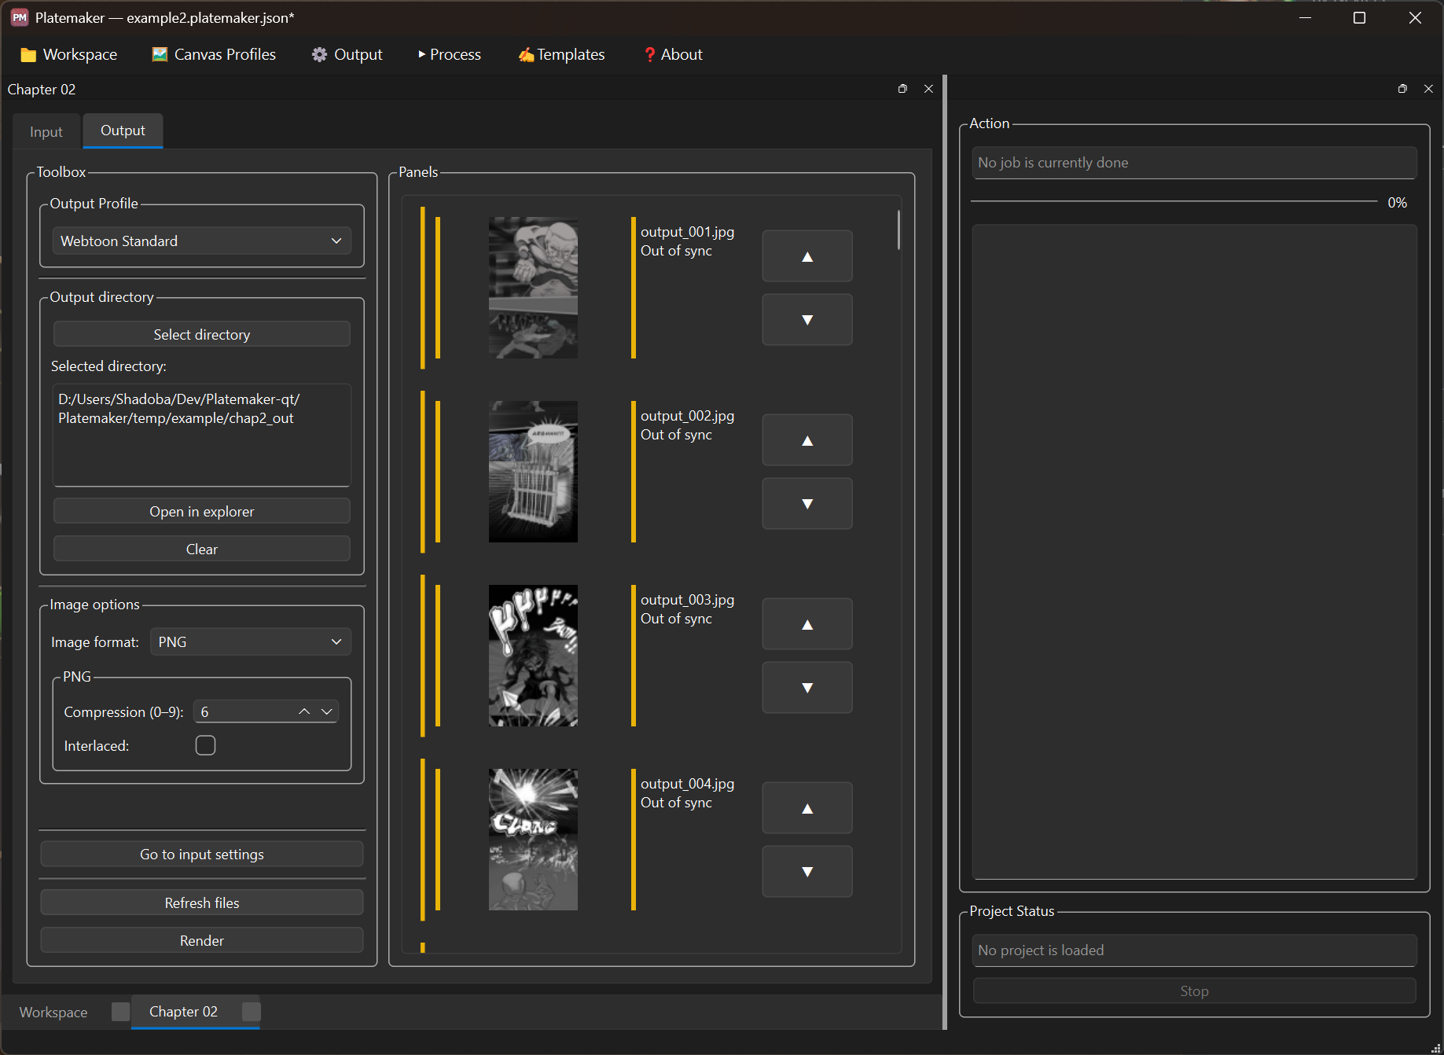The height and width of the screenshot is (1055, 1444).
Task: Click the Panels list vertical scrollbar
Action: [x=898, y=230]
